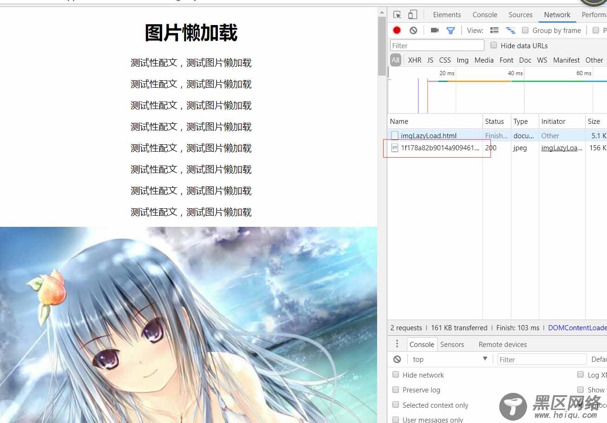Click the anime girl image on page
This screenshot has height=423, width=607.
click(189, 325)
